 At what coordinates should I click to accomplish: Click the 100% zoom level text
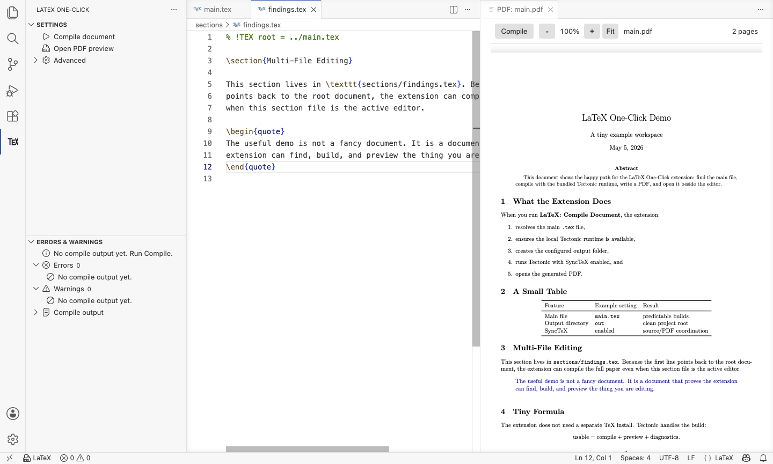coord(570,31)
